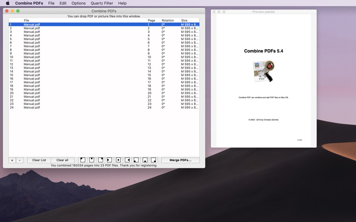Click the Clear List button
This screenshot has width=356, height=222.
[39, 160]
